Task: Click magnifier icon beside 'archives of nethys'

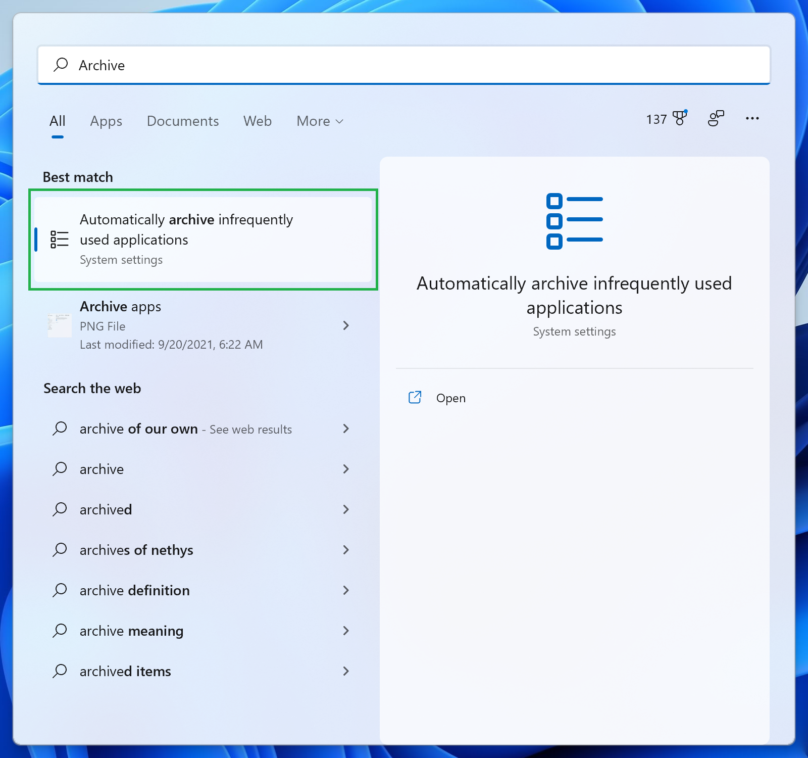Action: pyautogui.click(x=60, y=550)
